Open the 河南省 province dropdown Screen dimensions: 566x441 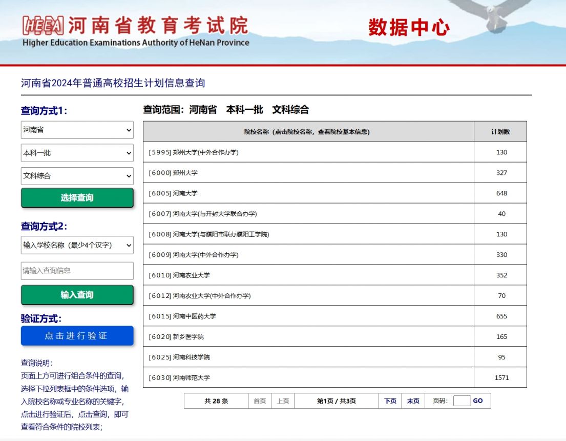[x=77, y=130]
